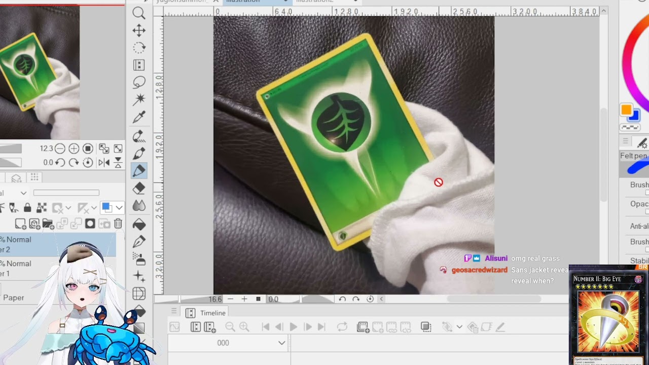Viewport: 649px width, 365px height.
Task: Delete the selected layer
Action: click(x=118, y=224)
